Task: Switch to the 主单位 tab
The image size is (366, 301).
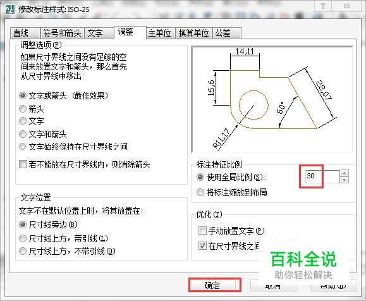Action: pyautogui.click(x=161, y=33)
